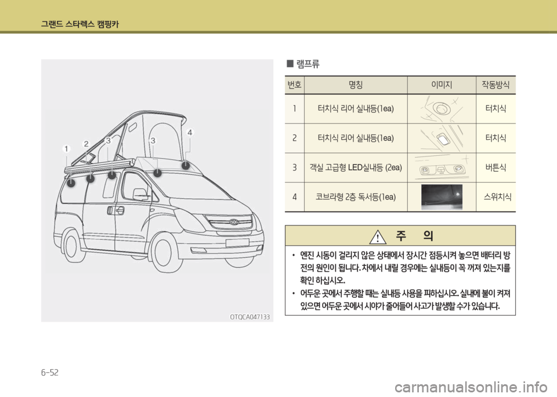The height and width of the screenshot is (397, 557).
Task: Click 터치식 operation cell in row 2
Action: (495, 138)
